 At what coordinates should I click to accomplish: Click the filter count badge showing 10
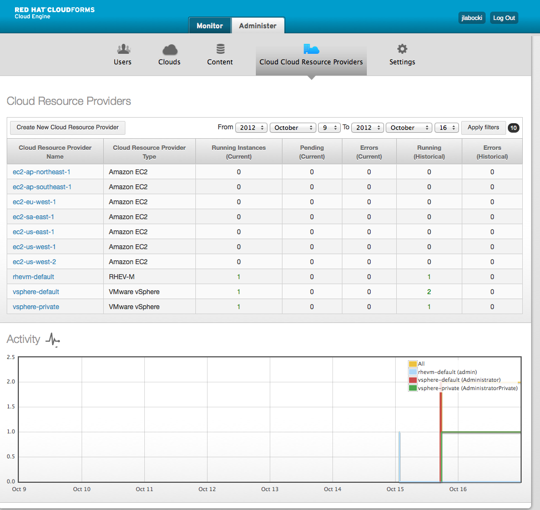click(513, 128)
